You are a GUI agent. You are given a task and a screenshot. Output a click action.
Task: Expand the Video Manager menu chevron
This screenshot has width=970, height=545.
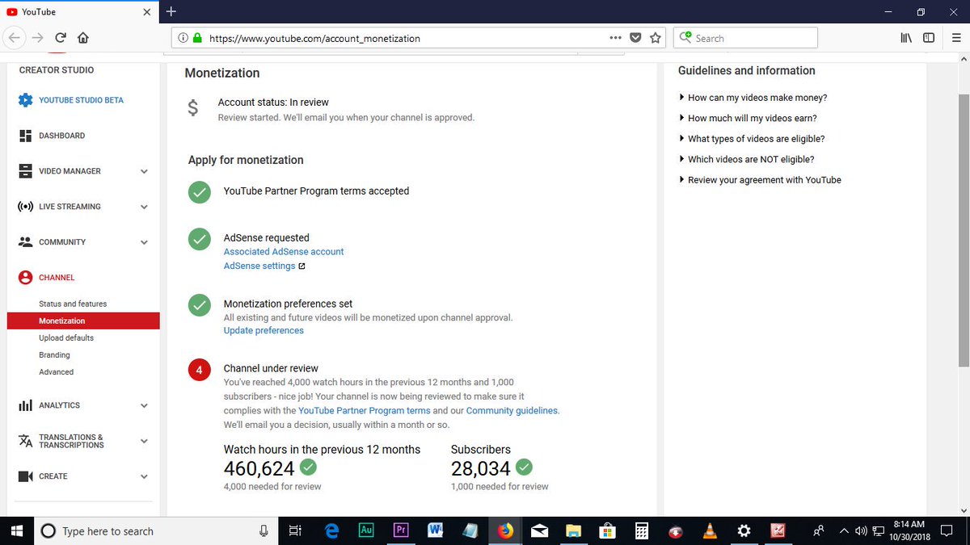coord(144,171)
